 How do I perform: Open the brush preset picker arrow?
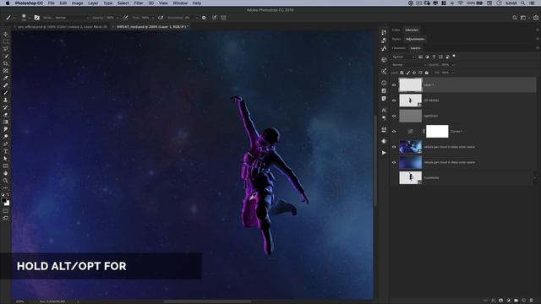pyautogui.click(x=30, y=18)
